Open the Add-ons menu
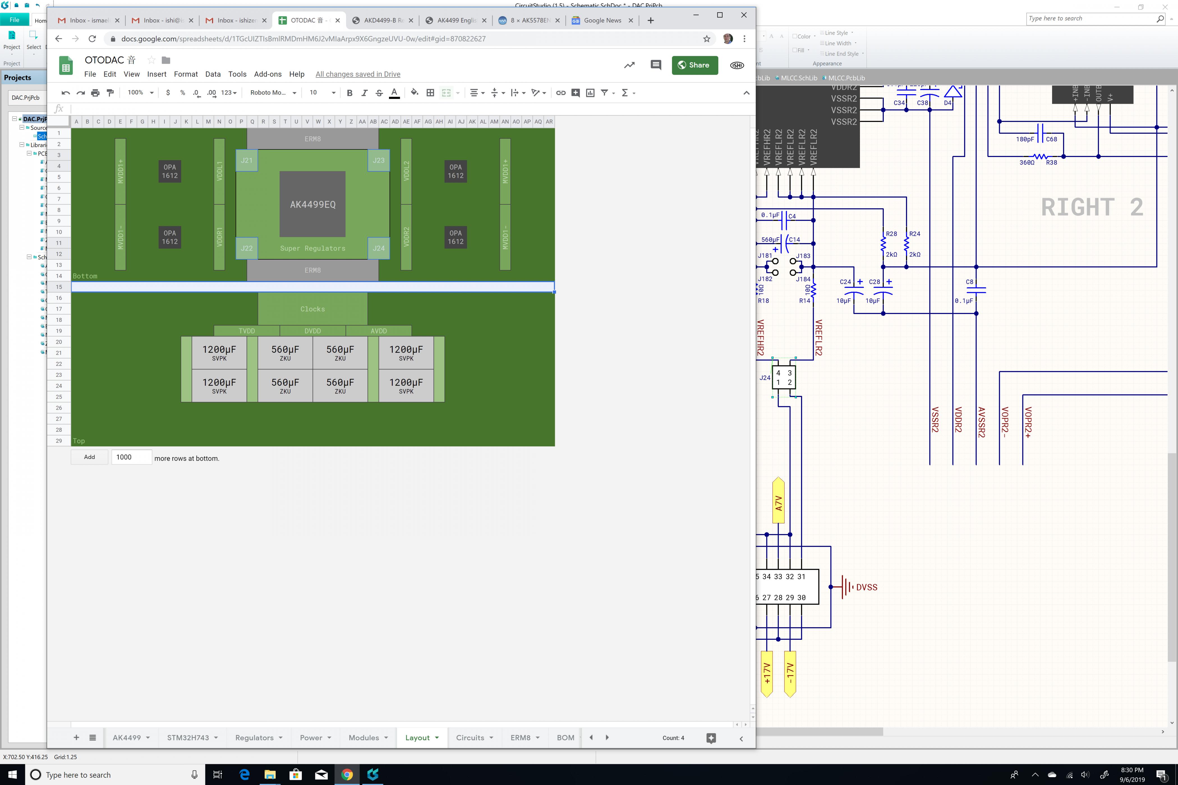The height and width of the screenshot is (785, 1178). pos(268,74)
